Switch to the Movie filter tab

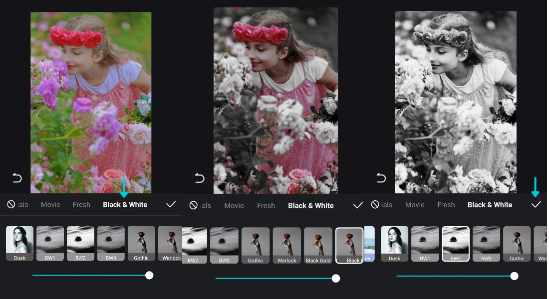pos(50,204)
